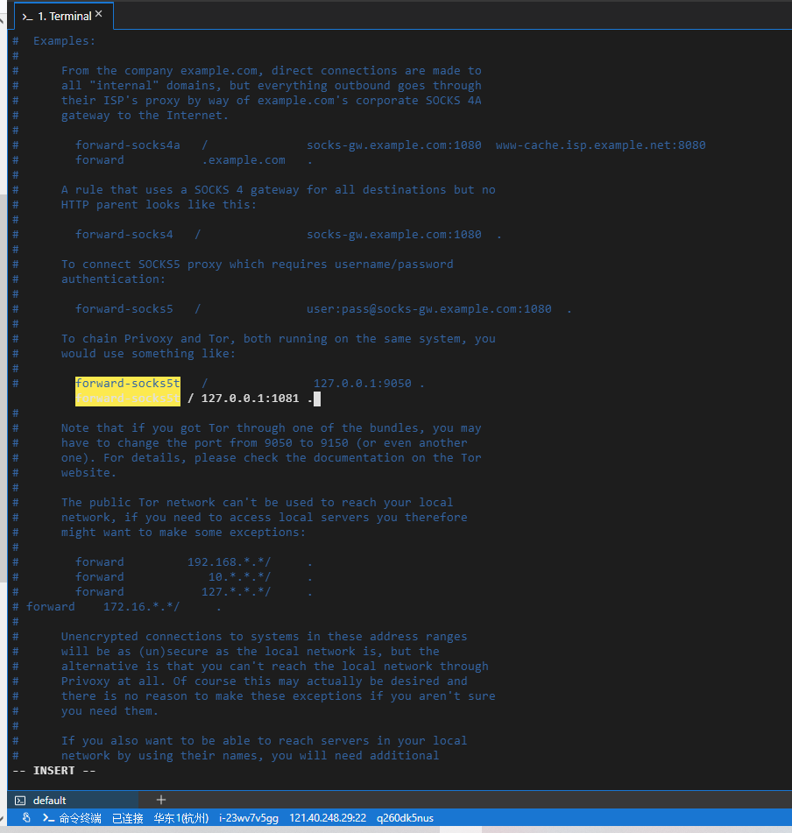Click the Examples: comment heading
This screenshot has width=792, height=833.
pos(64,41)
